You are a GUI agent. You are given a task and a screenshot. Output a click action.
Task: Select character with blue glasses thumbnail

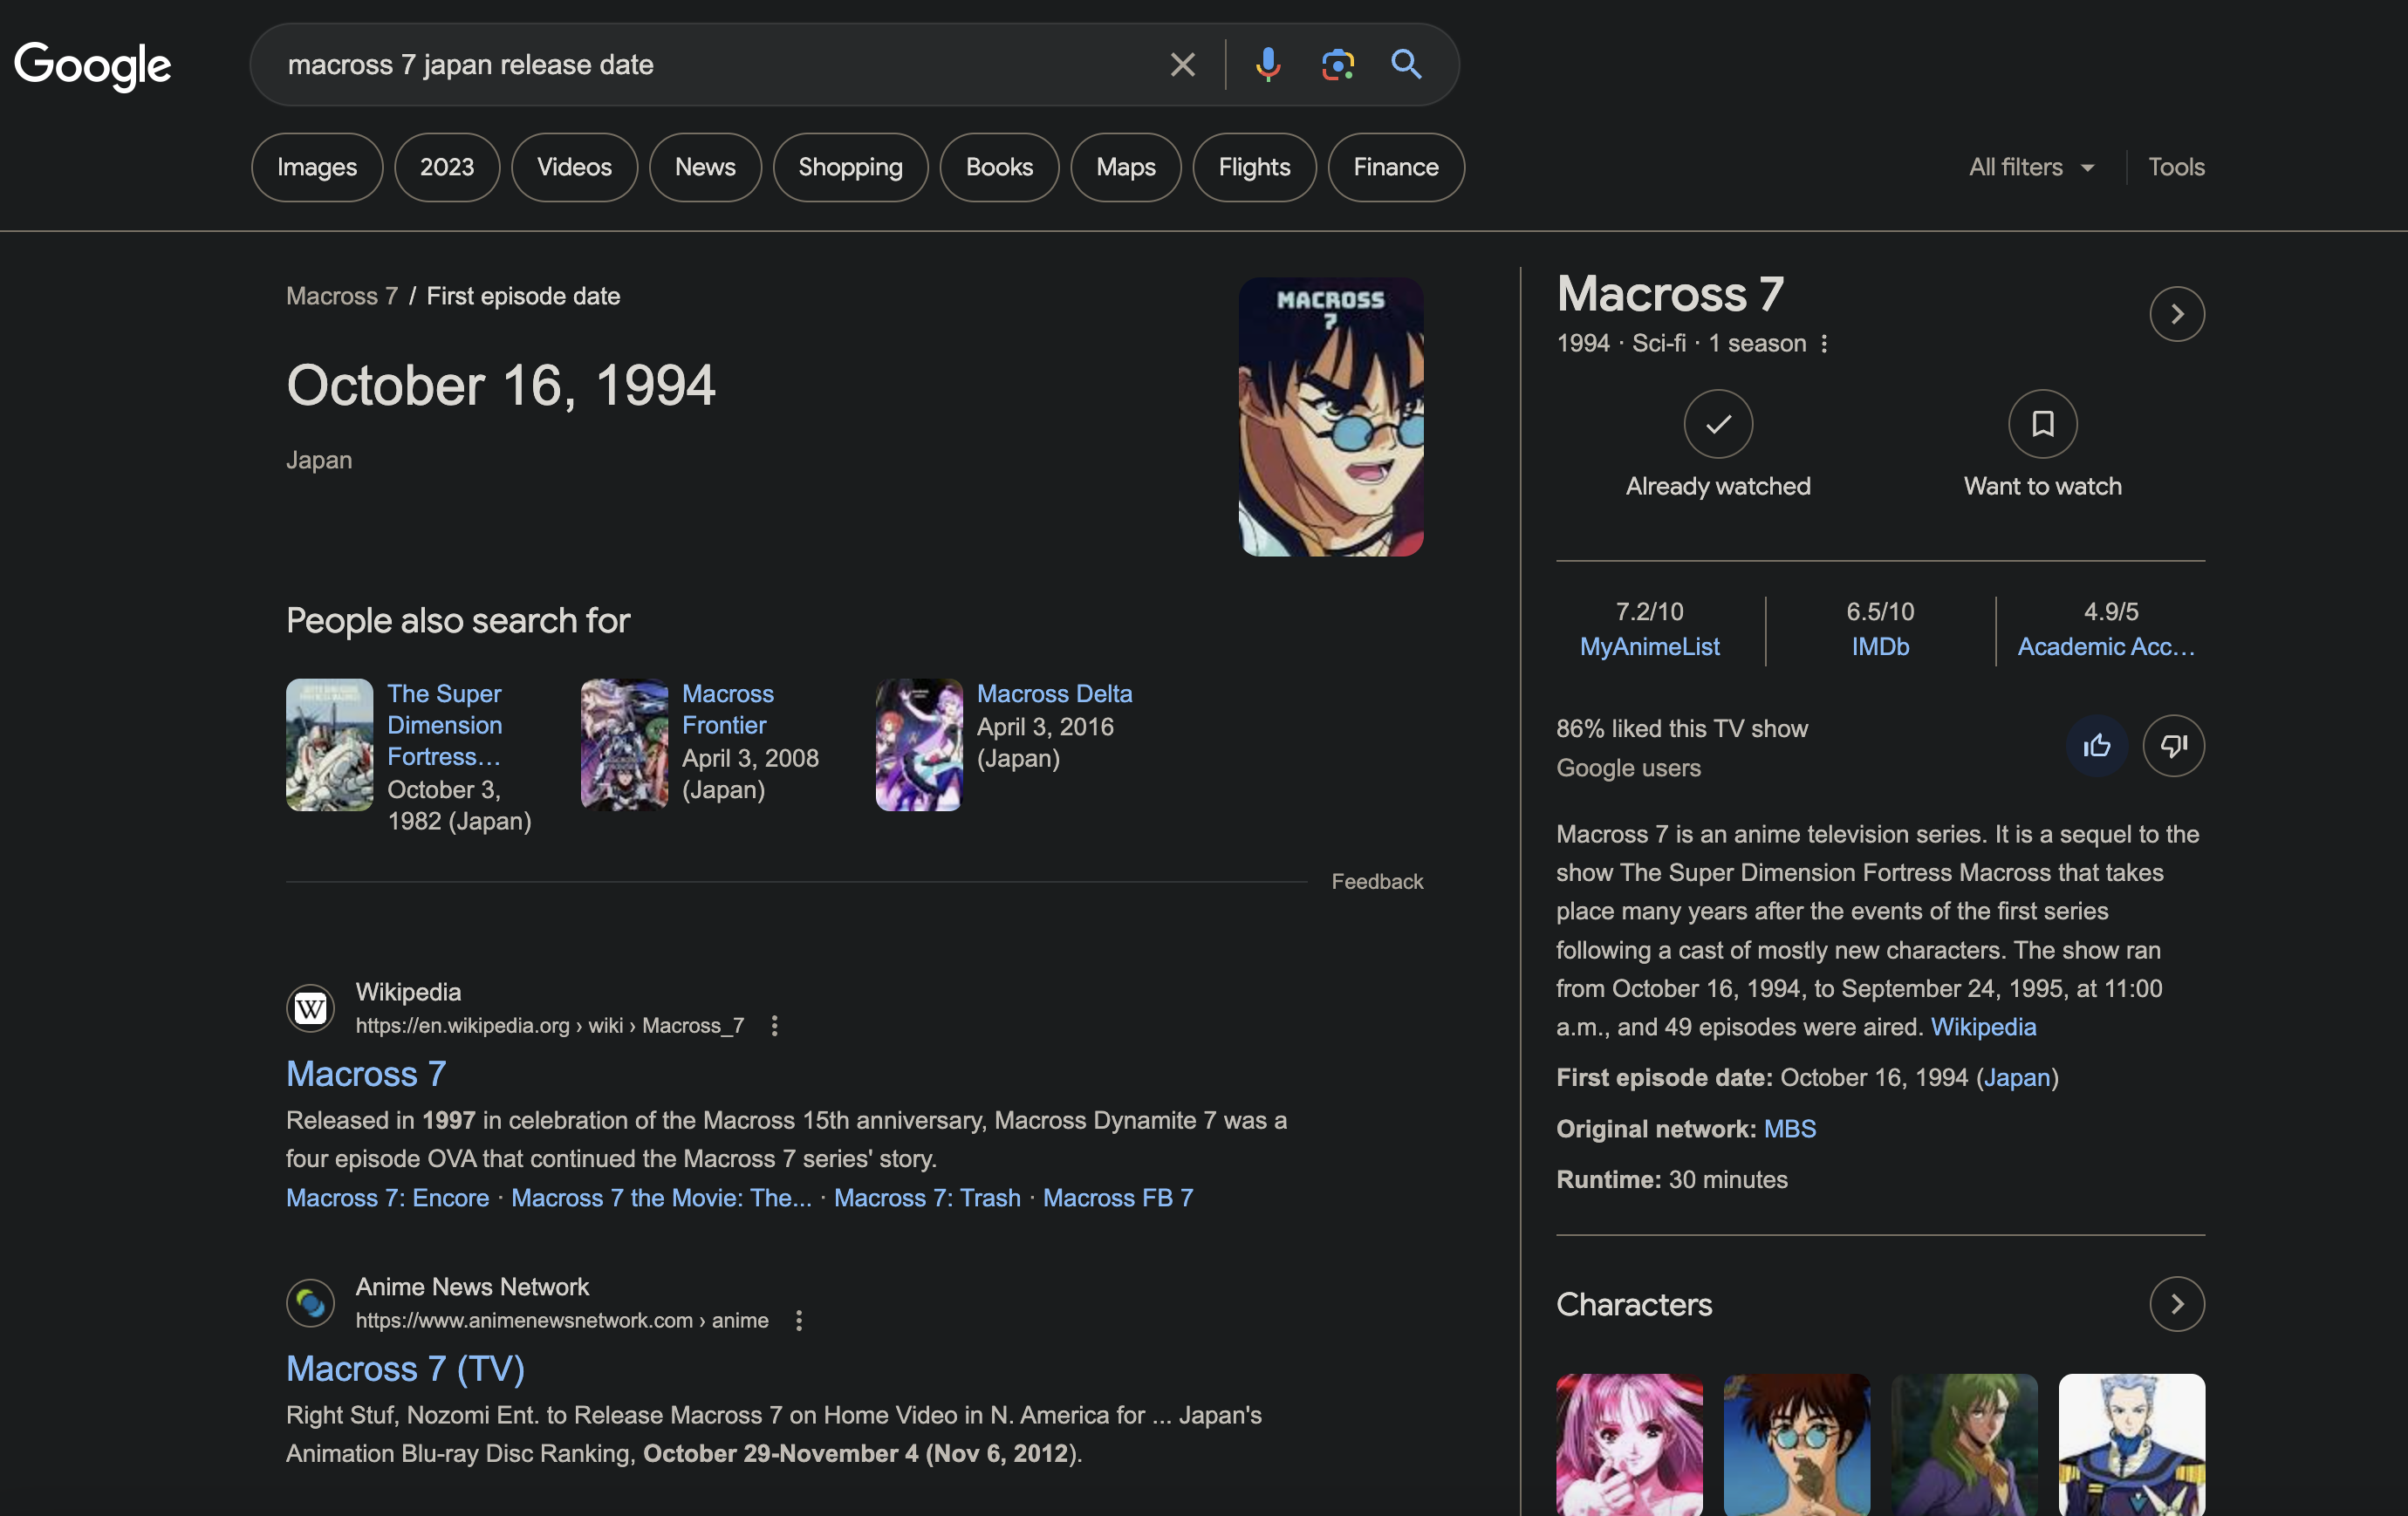pos(1796,1444)
